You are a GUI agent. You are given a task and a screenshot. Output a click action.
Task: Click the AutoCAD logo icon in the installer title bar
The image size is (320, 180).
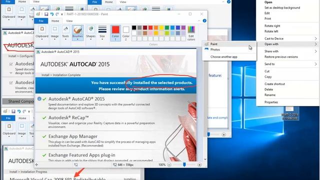click(x=38, y=52)
